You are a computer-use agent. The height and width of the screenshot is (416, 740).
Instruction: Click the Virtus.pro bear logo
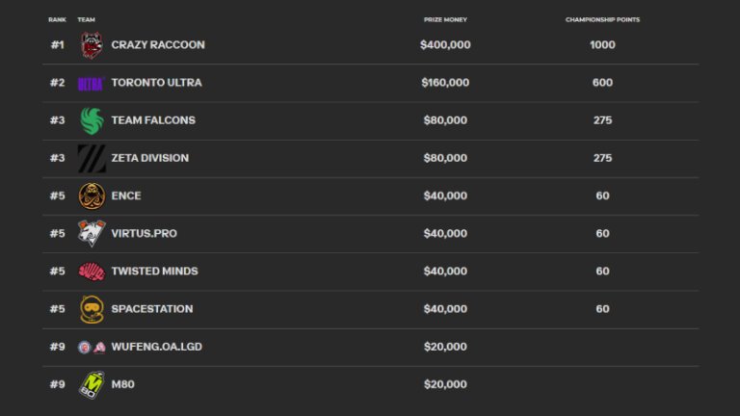(92, 233)
